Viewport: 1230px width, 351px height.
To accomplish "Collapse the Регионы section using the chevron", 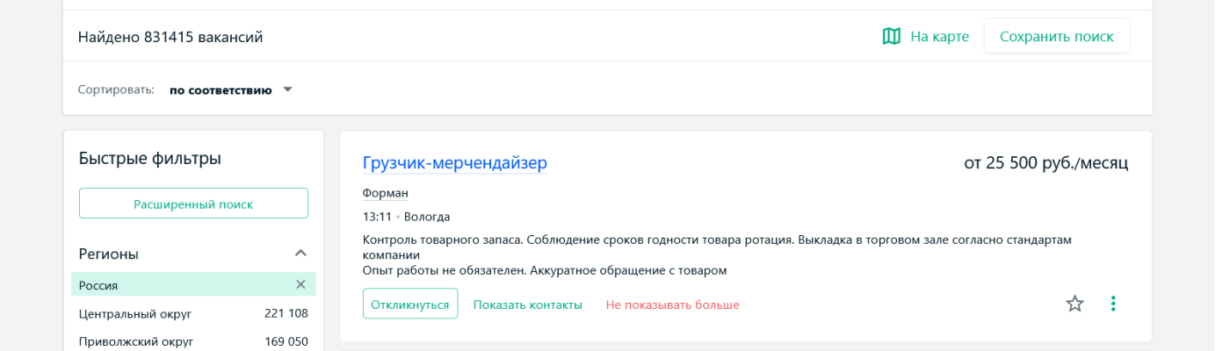I will click(300, 254).
